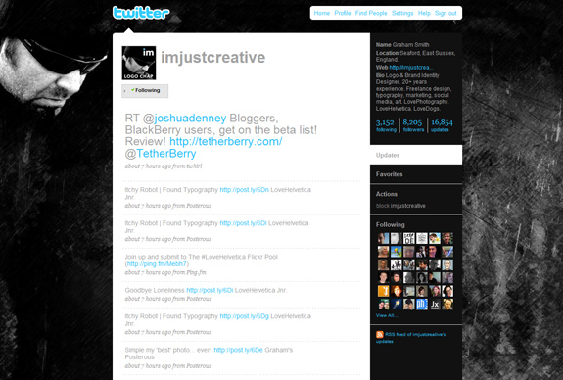This screenshot has height=380, width=563.
Task: Click block imjustcreative under Actions
Action: [x=400, y=206]
